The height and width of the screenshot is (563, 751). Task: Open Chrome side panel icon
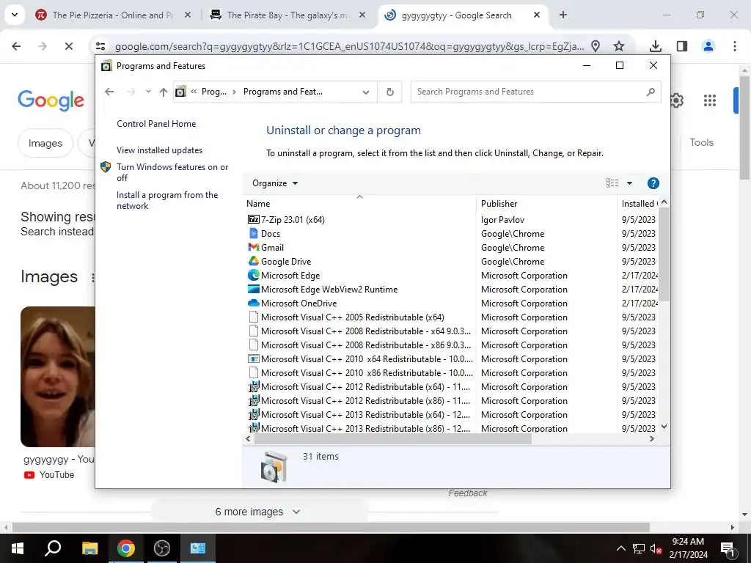(x=681, y=46)
